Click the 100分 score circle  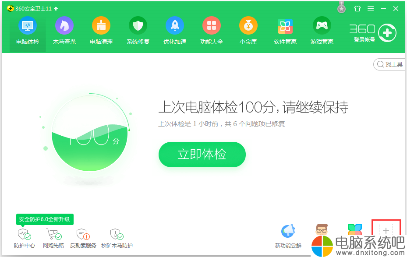(89, 132)
